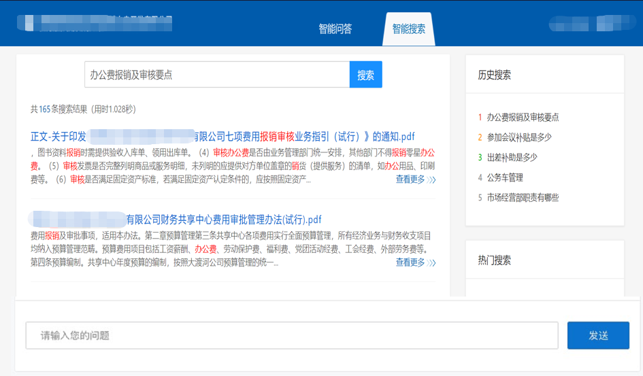Image resolution: width=643 pixels, height=376 pixels.
Task: Select history item 出差补助是多少
Action: coord(512,157)
